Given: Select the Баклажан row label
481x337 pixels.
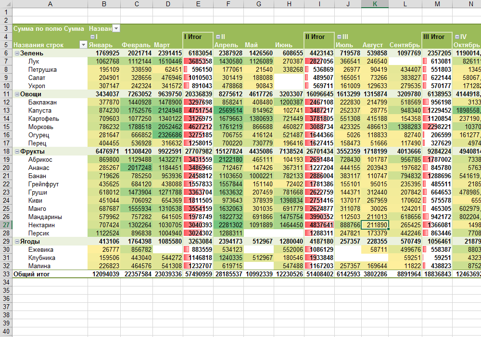Looking at the screenshot, I should point(50,102).
